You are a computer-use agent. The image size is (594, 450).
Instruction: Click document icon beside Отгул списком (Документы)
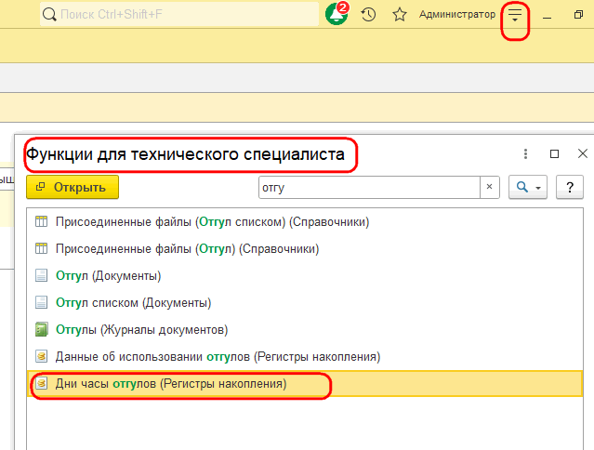(x=41, y=302)
